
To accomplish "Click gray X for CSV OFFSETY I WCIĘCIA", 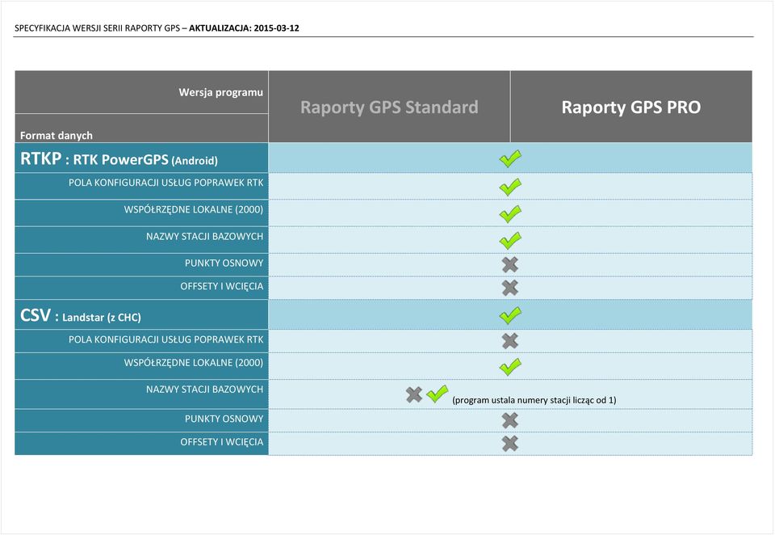I will click(x=510, y=444).
